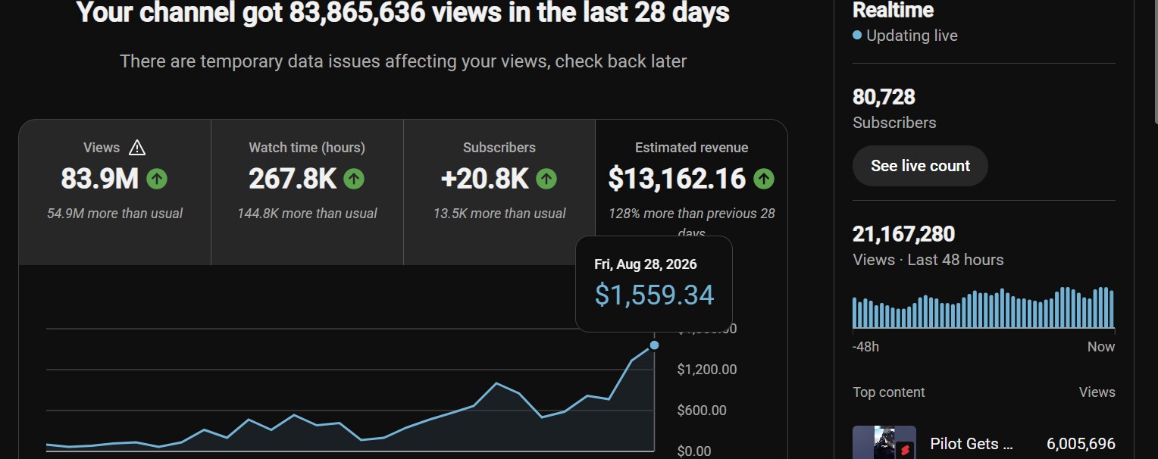1158x459 pixels.
Task: Click green up arrow next to $13,162.16
Action: tap(764, 179)
